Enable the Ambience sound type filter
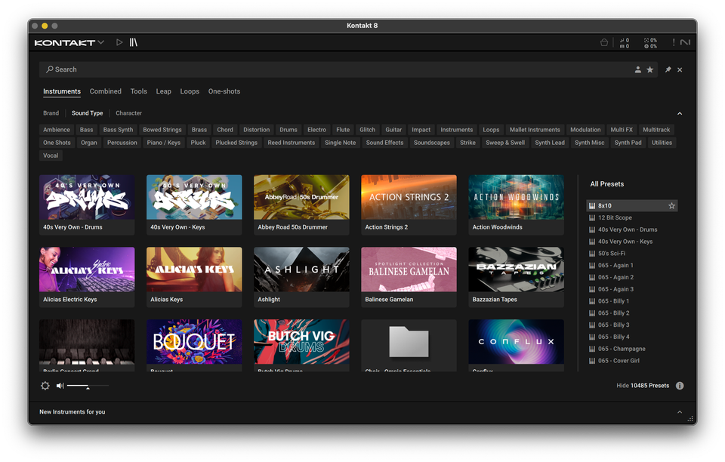 pyautogui.click(x=56, y=129)
